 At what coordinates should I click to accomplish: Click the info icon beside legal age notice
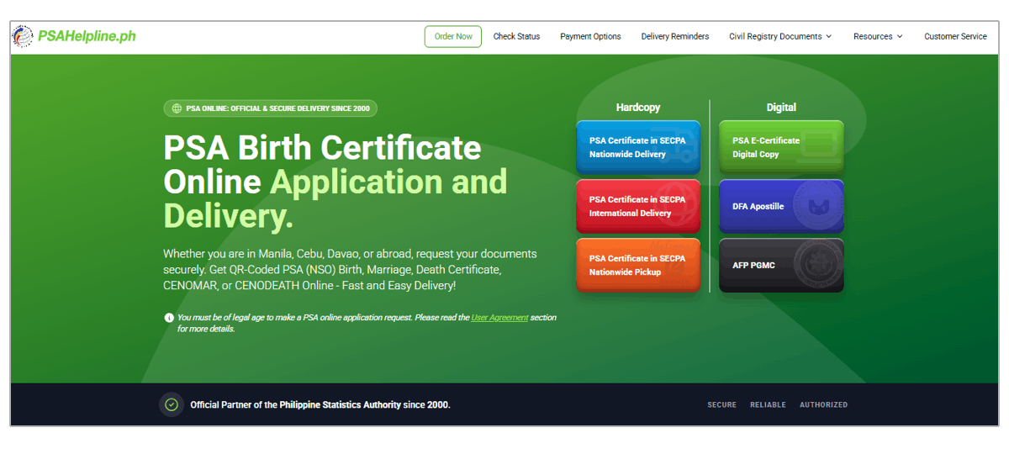click(x=169, y=318)
